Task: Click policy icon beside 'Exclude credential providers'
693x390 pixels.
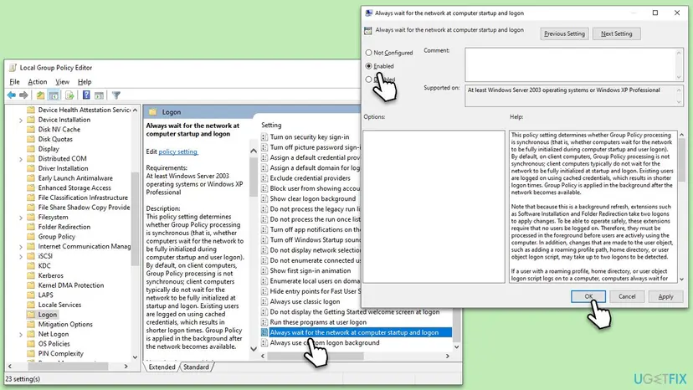Action: tap(264, 178)
